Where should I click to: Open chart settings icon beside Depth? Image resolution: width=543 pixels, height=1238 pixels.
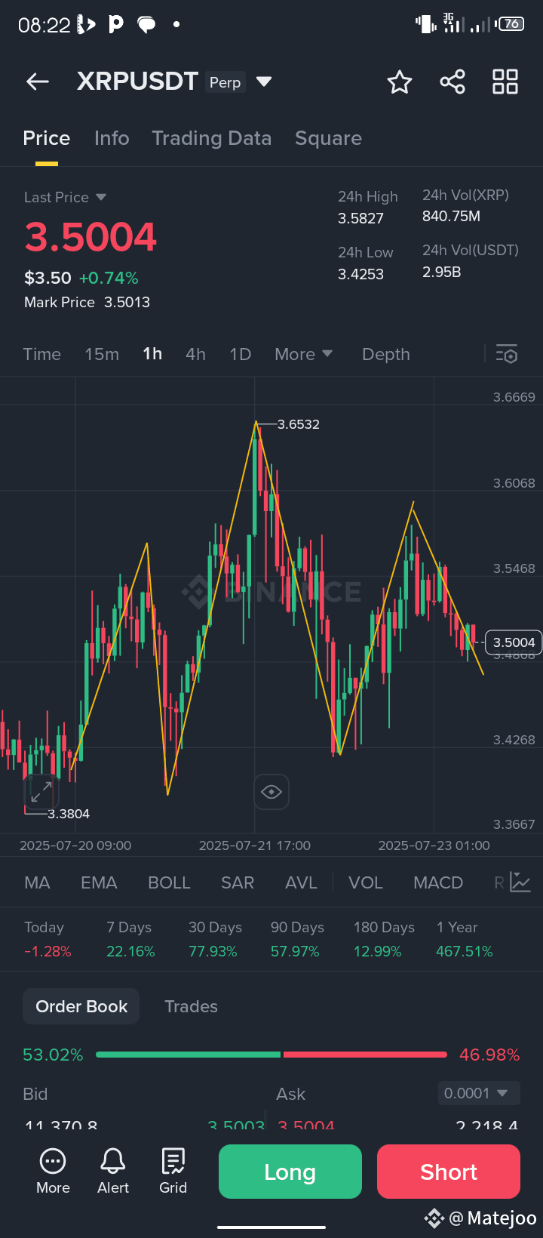507,354
